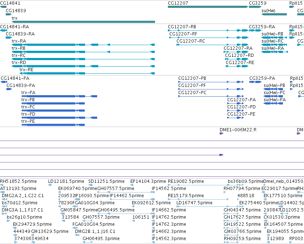Select EST label bs36b09.5prime

(x=246, y=181)
